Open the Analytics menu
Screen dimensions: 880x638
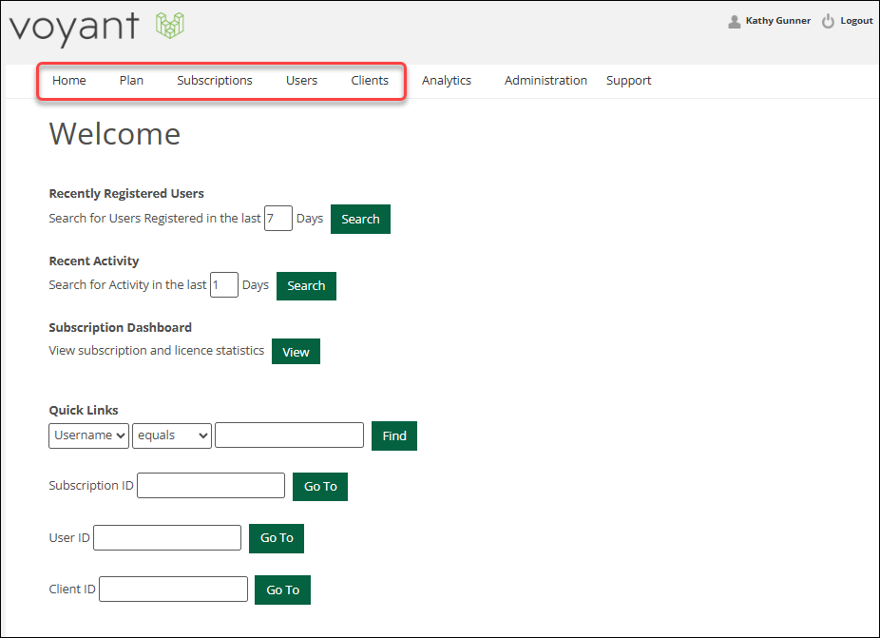tap(446, 81)
